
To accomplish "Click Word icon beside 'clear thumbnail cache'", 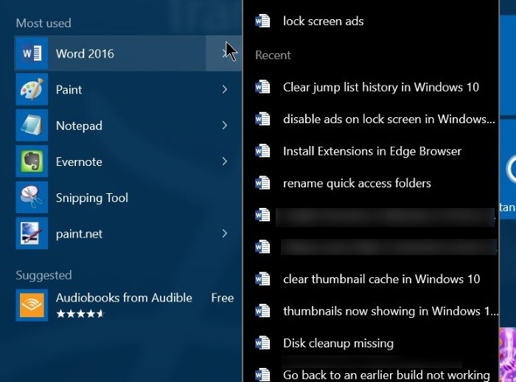I will coord(262,279).
